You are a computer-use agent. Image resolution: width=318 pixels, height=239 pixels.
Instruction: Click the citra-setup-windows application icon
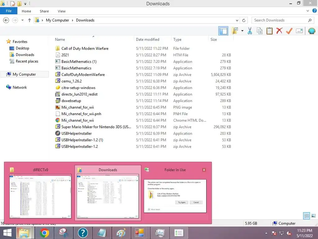click(58, 87)
